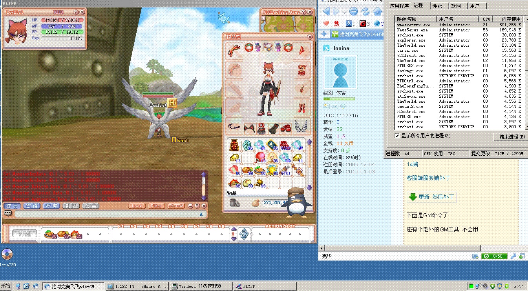
Task: Click the chat log scroll down arrow
Action: (204, 199)
